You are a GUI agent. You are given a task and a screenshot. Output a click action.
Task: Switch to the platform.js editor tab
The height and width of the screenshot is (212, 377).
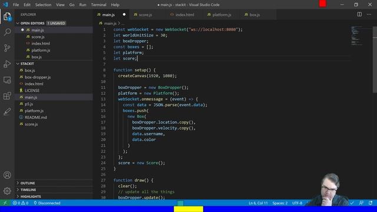point(221,15)
